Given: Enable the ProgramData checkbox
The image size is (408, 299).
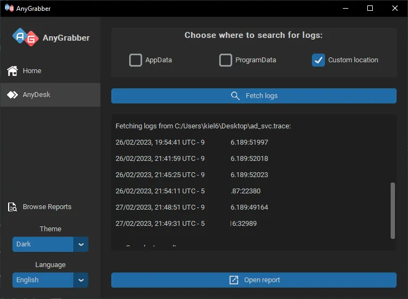Looking at the screenshot, I should [x=226, y=60].
